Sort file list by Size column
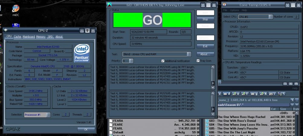 [285, 109]
